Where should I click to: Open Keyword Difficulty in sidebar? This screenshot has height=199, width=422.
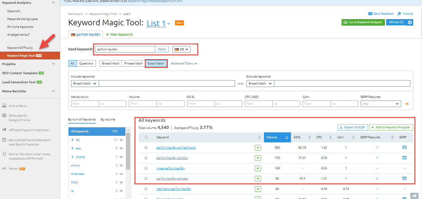coord(20,48)
